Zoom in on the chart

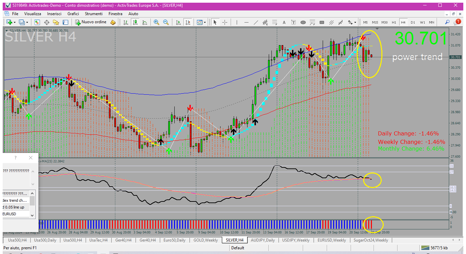pyautogui.click(x=156, y=22)
